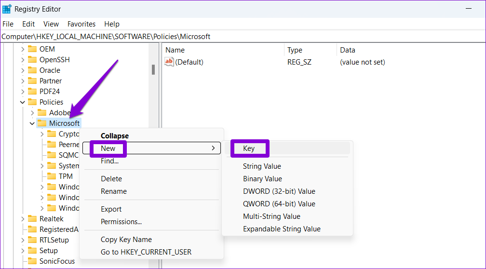Expand the Adobe key under Policies
This screenshot has width=486, height=269.
coord(32,113)
